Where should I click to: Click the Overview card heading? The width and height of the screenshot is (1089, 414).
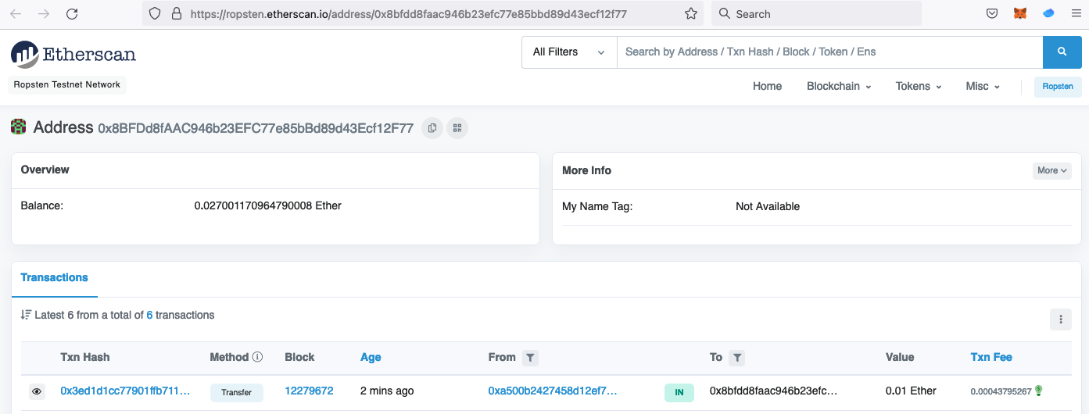[x=45, y=170]
